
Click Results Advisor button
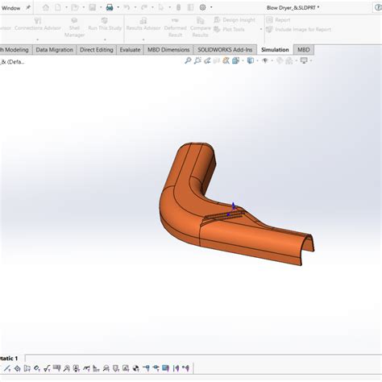[x=143, y=24]
